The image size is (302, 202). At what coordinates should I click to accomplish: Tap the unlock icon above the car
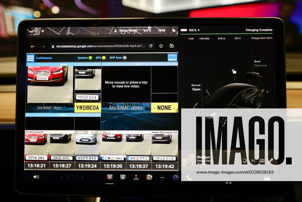[234, 71]
